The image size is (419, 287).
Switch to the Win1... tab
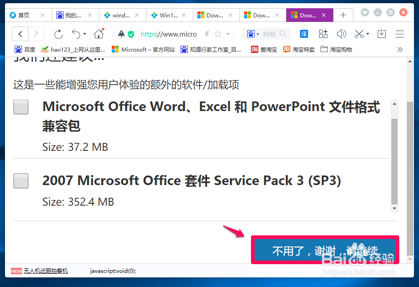[x=169, y=15]
